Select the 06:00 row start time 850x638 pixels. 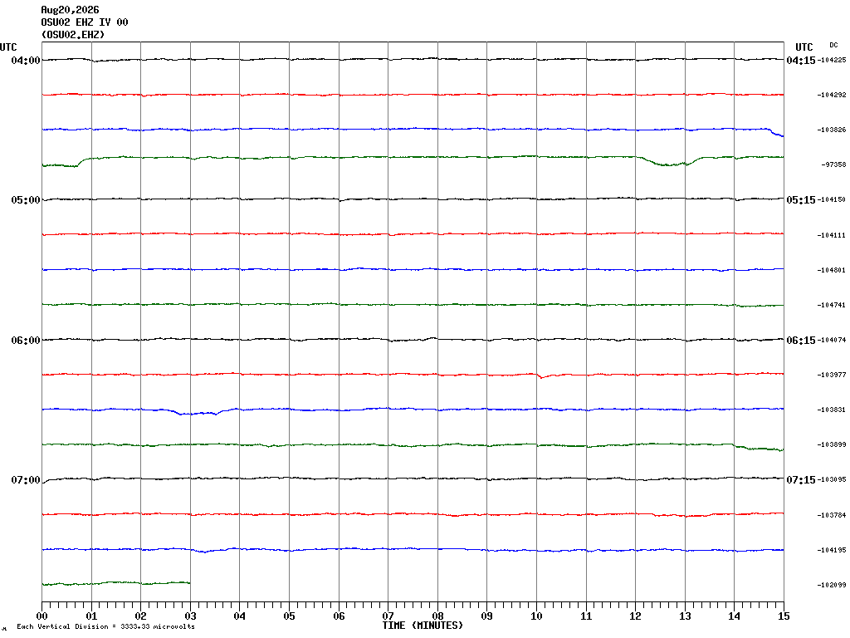26,340
